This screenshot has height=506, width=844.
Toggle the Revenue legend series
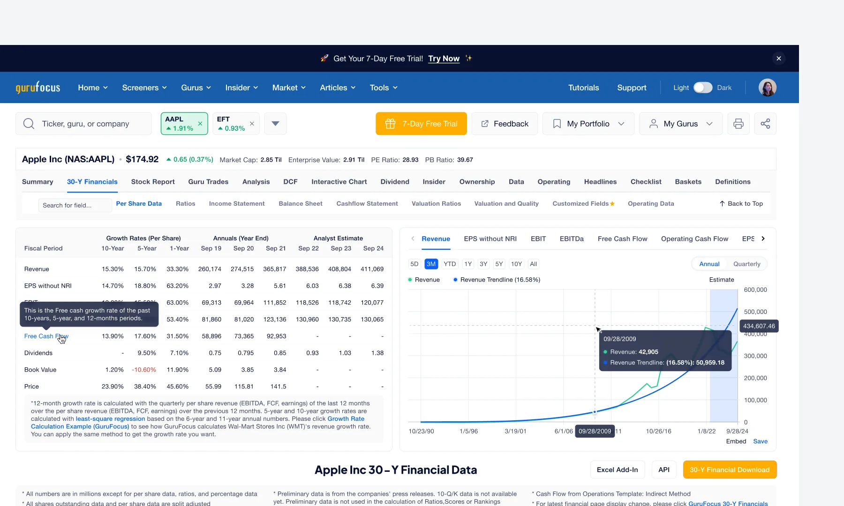(x=424, y=280)
